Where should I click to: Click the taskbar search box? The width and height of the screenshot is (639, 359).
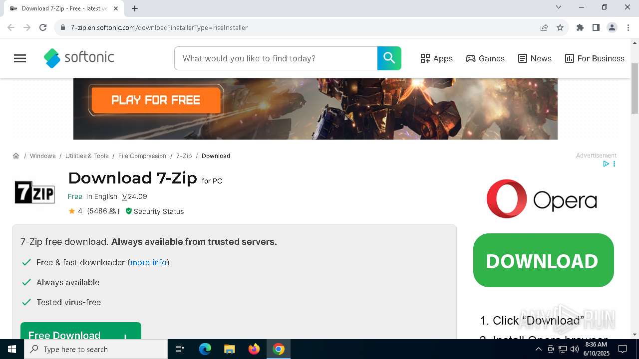96,349
